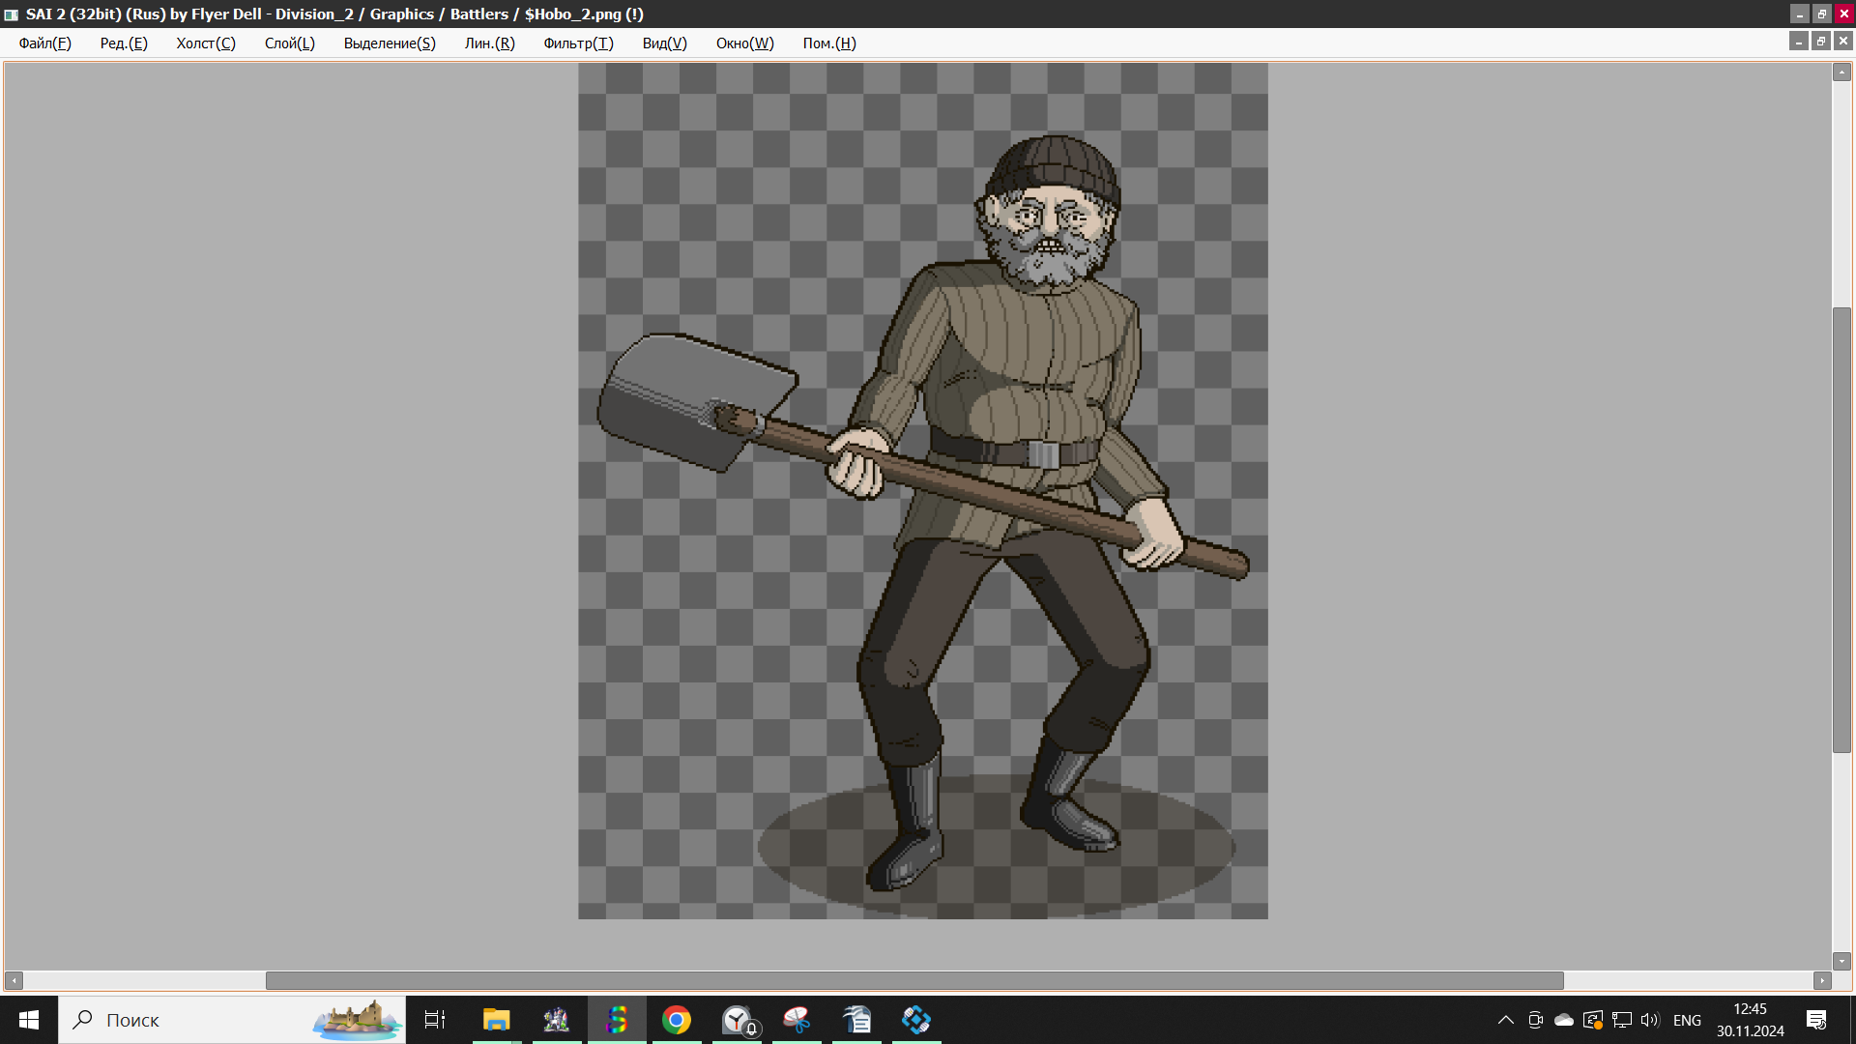Open the Snipping Tool scissors icon
The height and width of the screenshot is (1044, 1856).
[x=797, y=1020]
